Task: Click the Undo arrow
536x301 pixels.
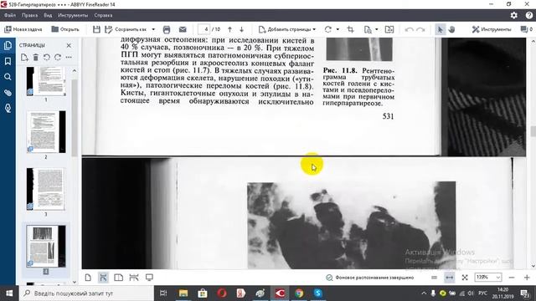Action: click(410, 29)
